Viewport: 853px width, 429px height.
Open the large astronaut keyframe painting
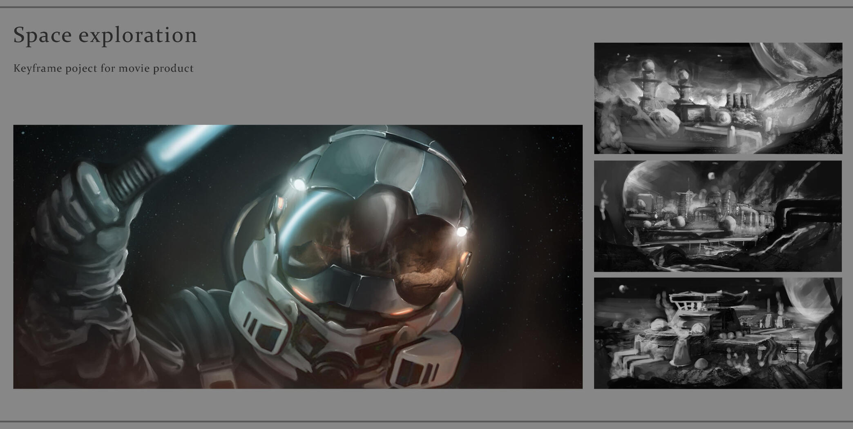298,257
